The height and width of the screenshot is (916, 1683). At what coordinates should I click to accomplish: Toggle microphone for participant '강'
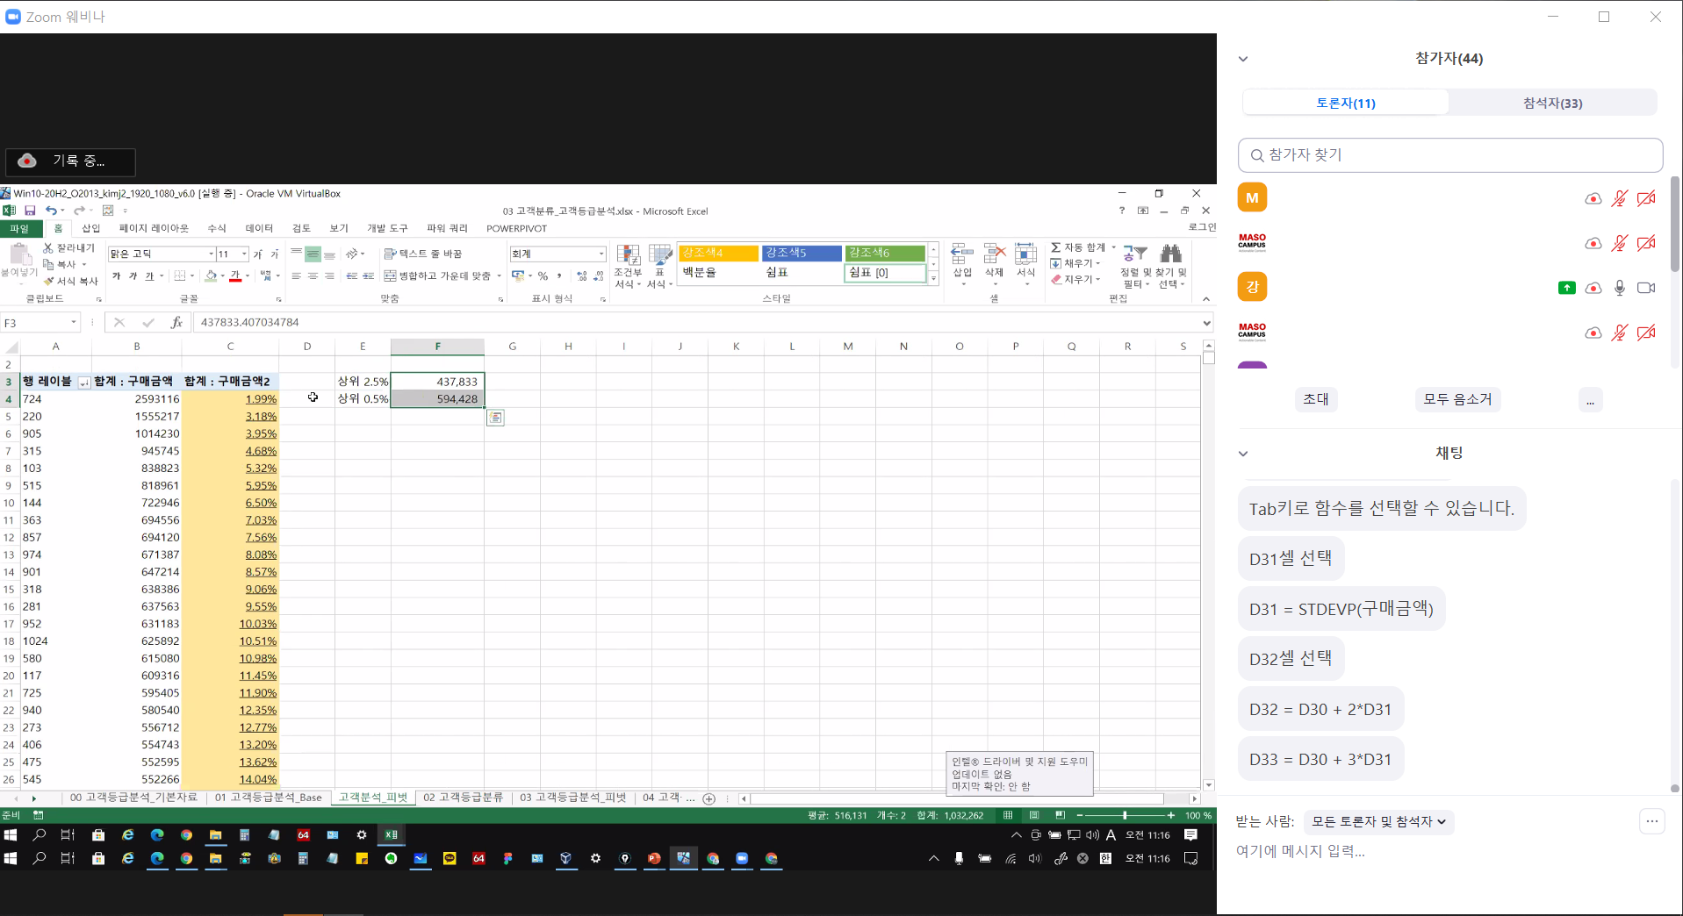(x=1620, y=288)
